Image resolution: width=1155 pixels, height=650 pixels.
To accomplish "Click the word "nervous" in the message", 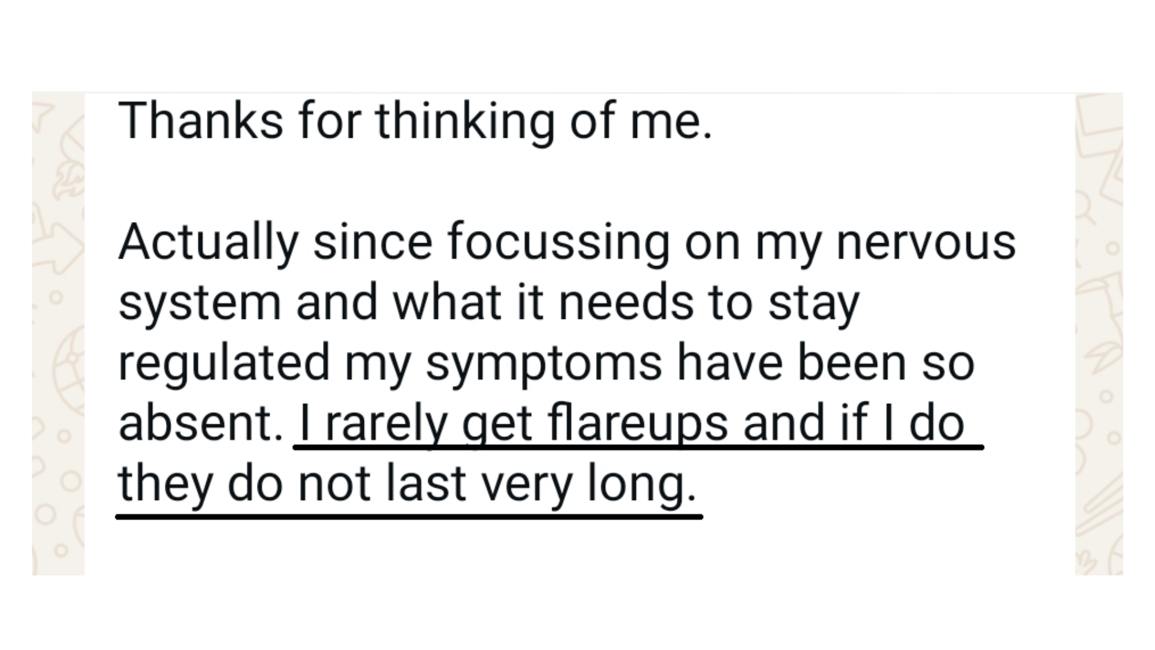I will click(x=926, y=243).
